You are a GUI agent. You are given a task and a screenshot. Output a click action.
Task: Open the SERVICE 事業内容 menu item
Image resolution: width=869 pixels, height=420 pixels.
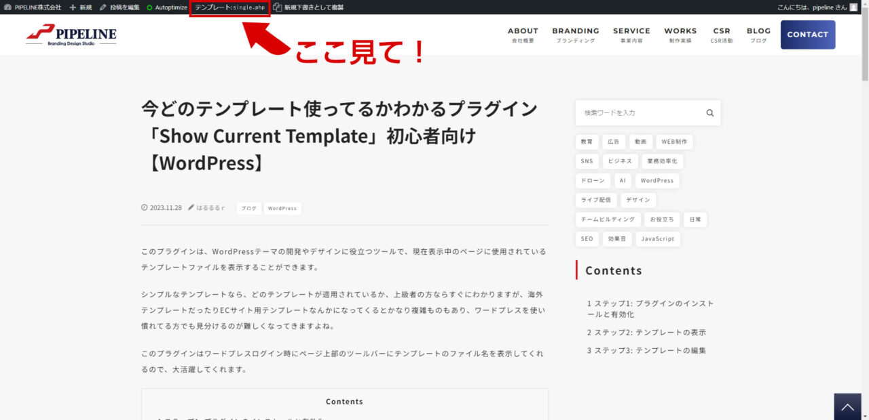pyautogui.click(x=631, y=35)
